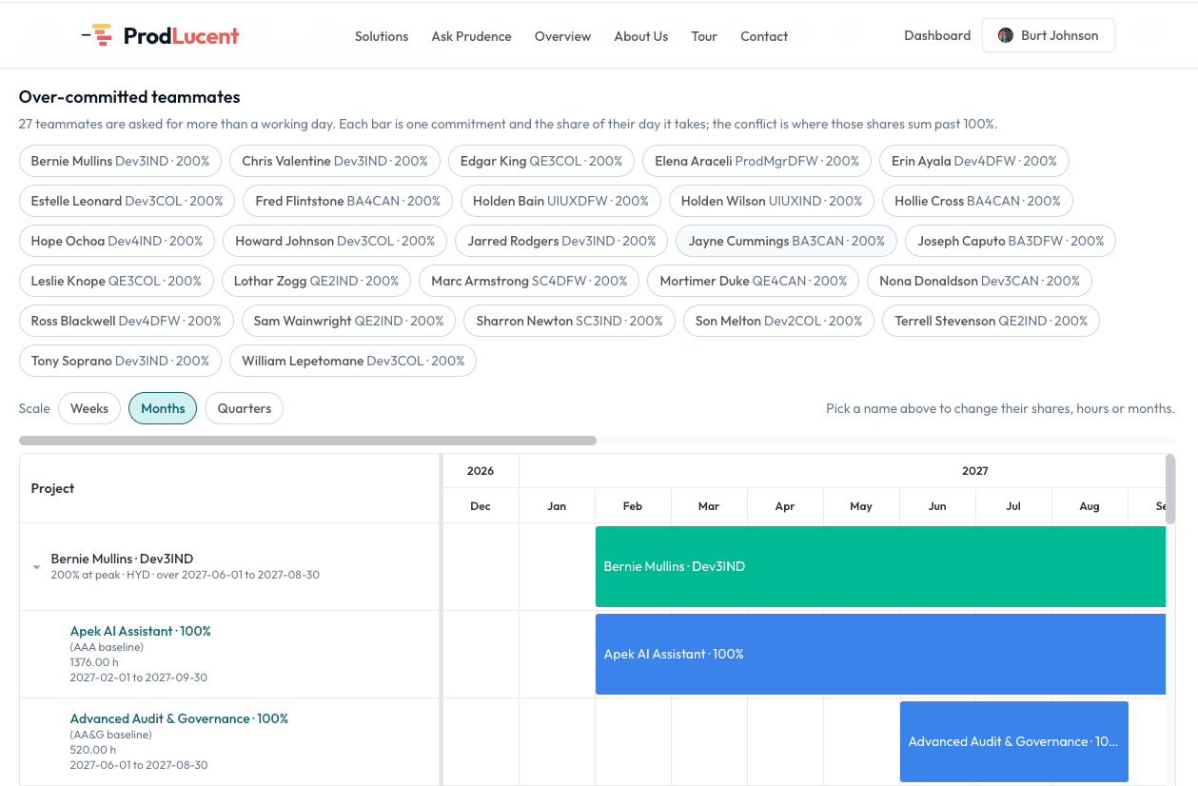
Task: Pick Estelle Leonard Dev3COL chip
Action: point(127,201)
